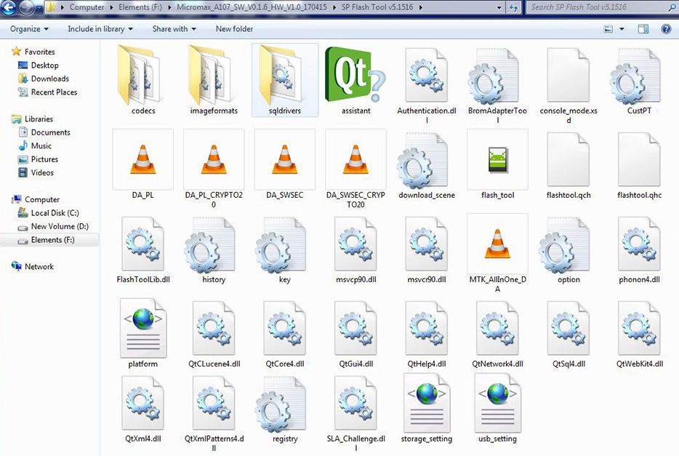Open the Documents library
This screenshot has height=456, width=679.
pyautogui.click(x=44, y=132)
